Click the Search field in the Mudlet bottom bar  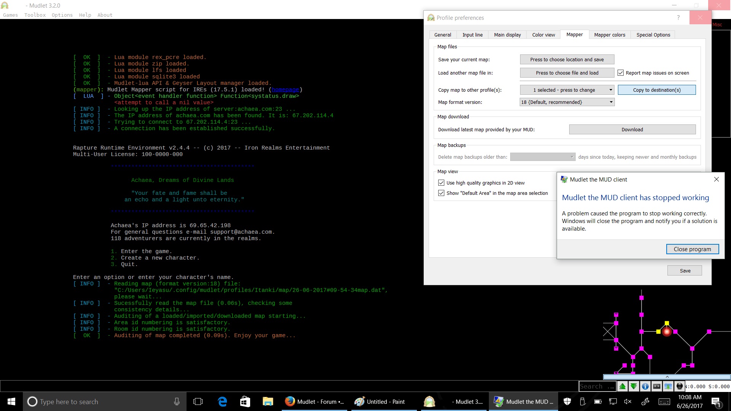point(597,386)
